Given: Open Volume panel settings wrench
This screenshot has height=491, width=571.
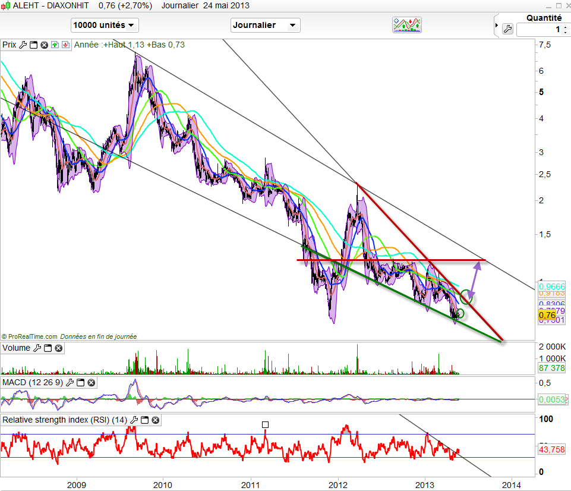Looking at the screenshot, I should (x=37, y=348).
